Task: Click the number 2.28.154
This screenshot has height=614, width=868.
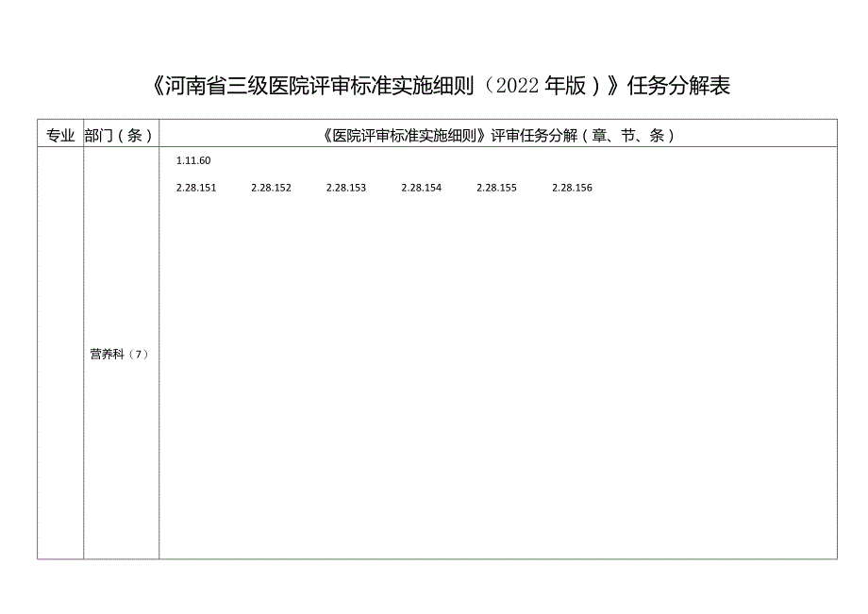Action: click(x=422, y=187)
